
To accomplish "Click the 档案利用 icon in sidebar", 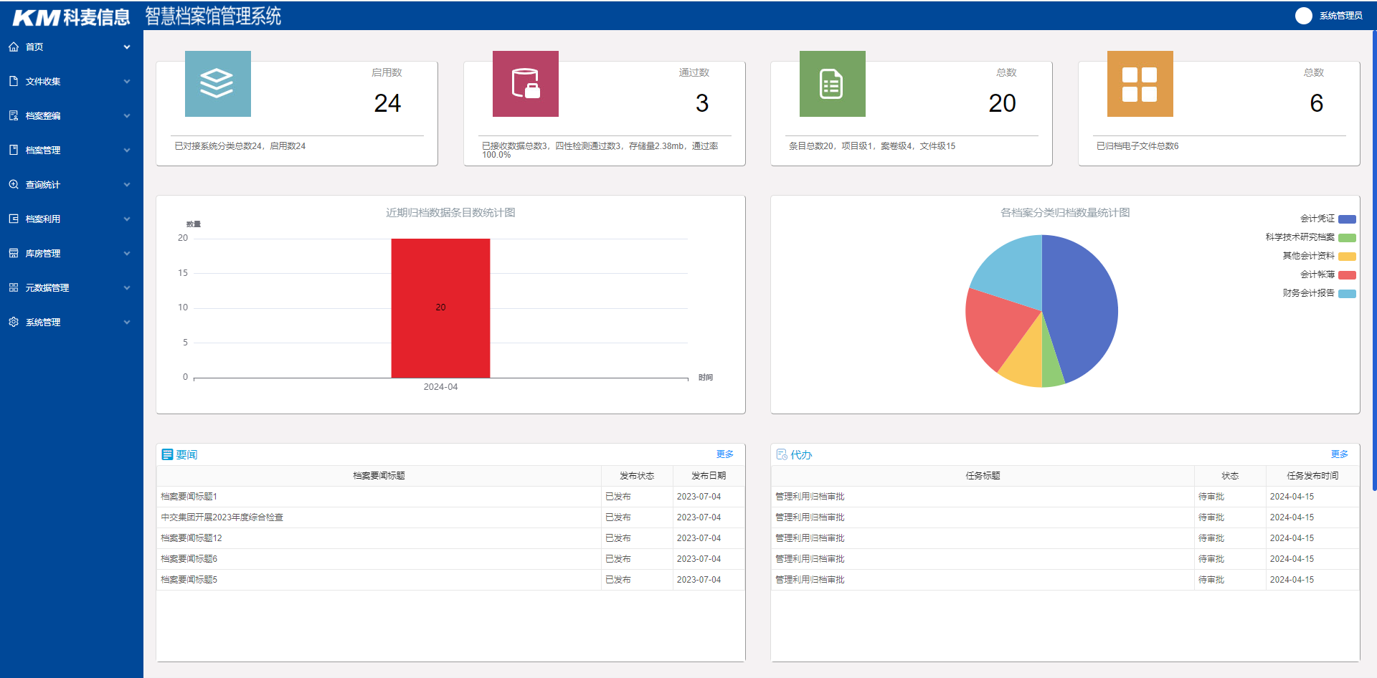I will pyautogui.click(x=14, y=219).
